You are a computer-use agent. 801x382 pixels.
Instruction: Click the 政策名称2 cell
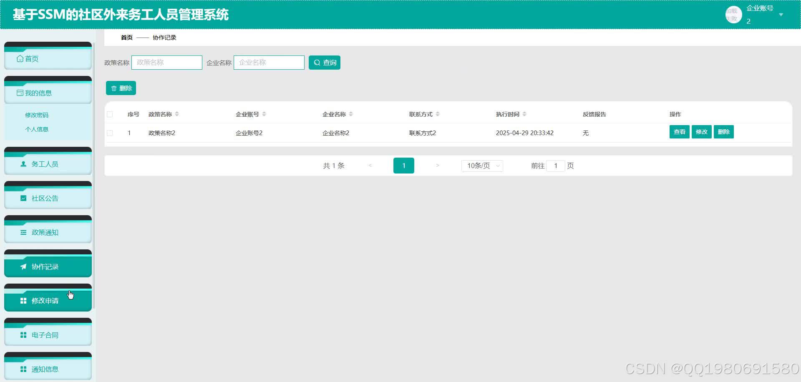tap(162, 133)
